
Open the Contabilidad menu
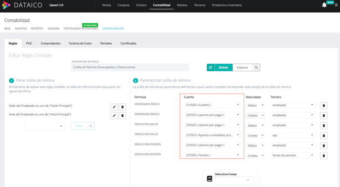click(162, 5)
